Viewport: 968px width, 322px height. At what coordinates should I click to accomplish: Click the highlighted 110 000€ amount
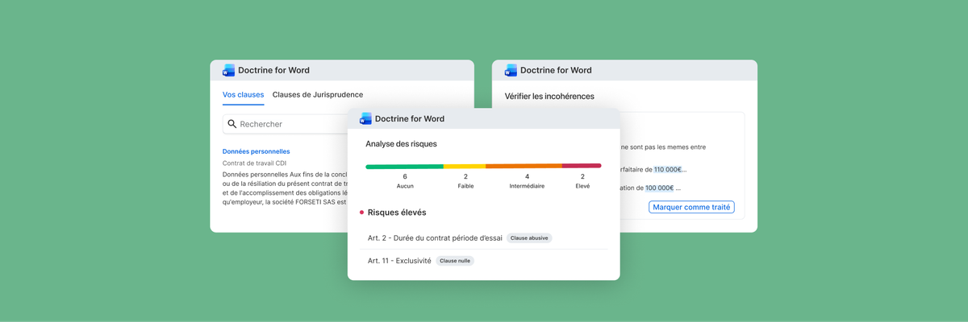tap(668, 170)
